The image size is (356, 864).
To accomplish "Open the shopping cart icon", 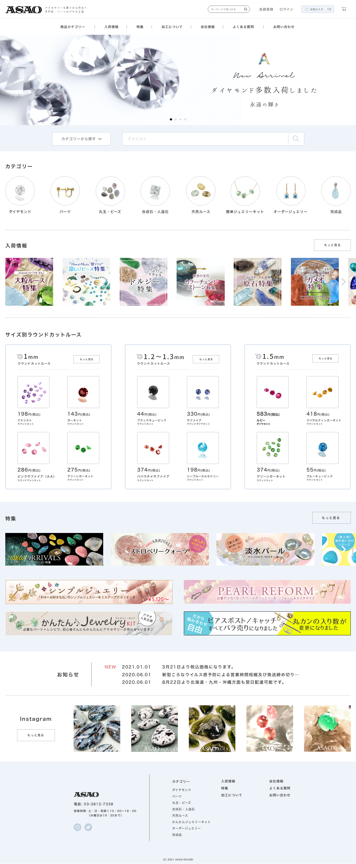I will pyautogui.click(x=343, y=9).
